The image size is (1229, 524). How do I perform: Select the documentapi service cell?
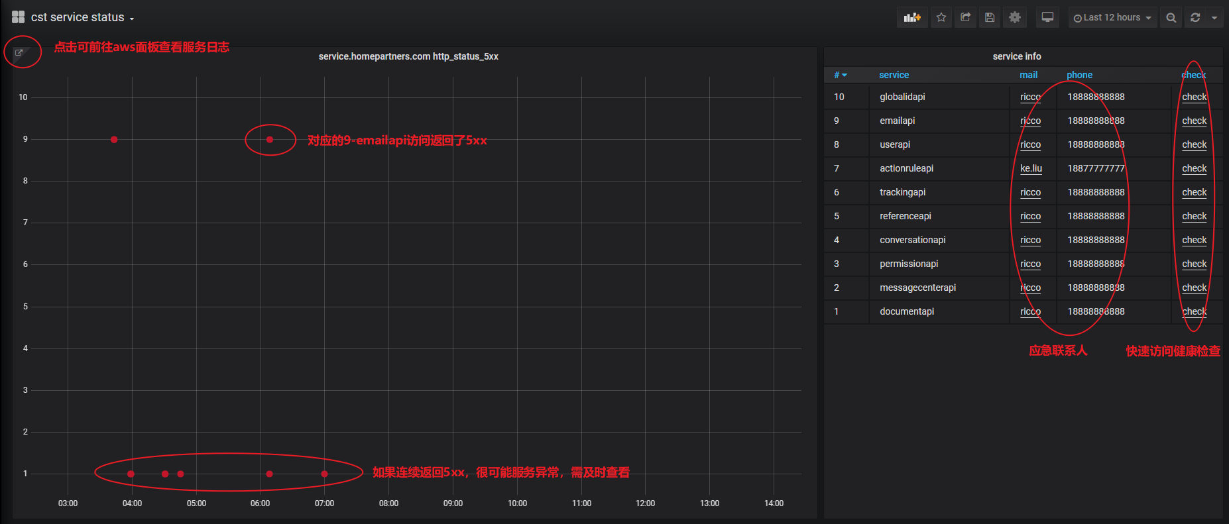coord(939,311)
